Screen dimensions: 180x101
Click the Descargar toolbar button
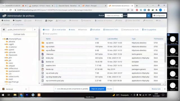[x=61, y=20]
